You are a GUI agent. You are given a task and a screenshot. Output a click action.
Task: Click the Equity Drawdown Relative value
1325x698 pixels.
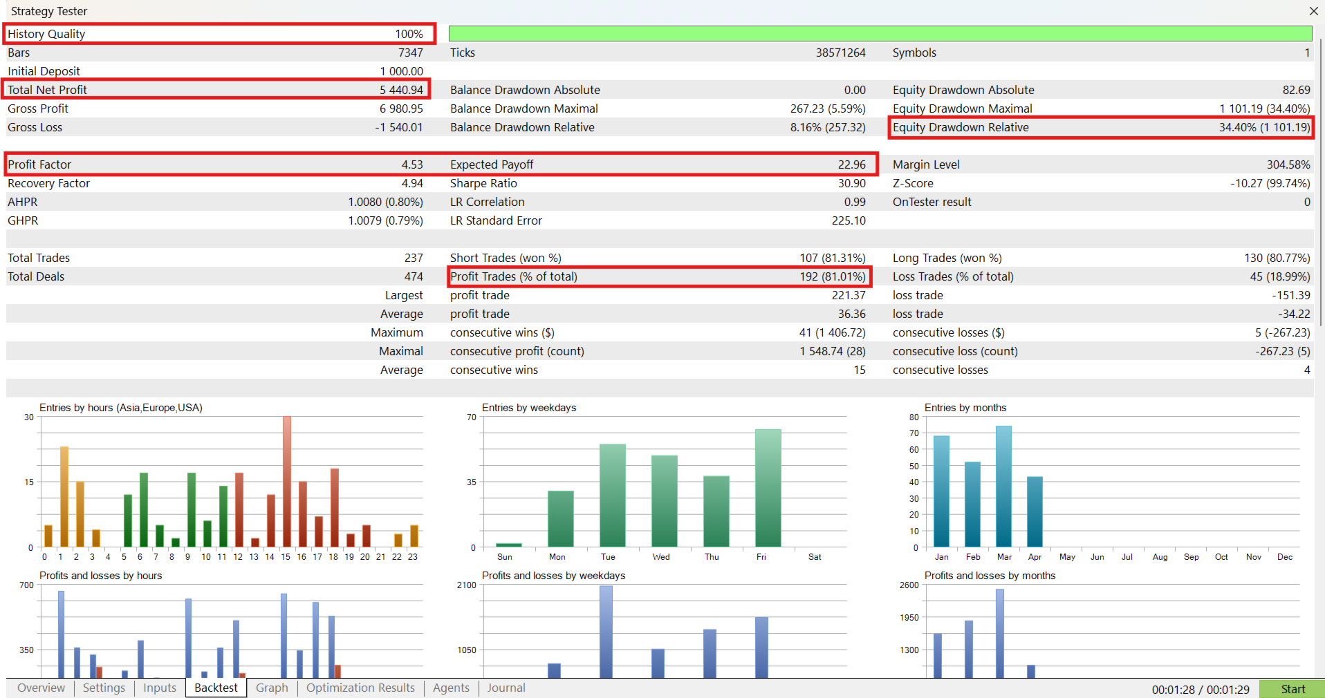(x=1263, y=127)
